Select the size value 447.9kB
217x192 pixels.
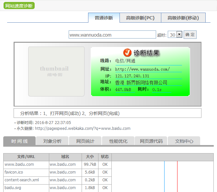[123, 89]
